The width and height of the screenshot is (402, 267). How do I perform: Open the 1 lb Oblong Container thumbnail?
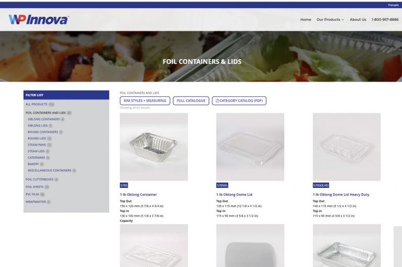tap(154, 147)
